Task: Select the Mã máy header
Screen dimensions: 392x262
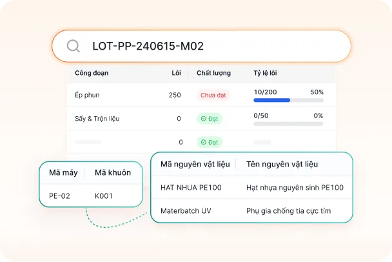Action: (x=63, y=173)
